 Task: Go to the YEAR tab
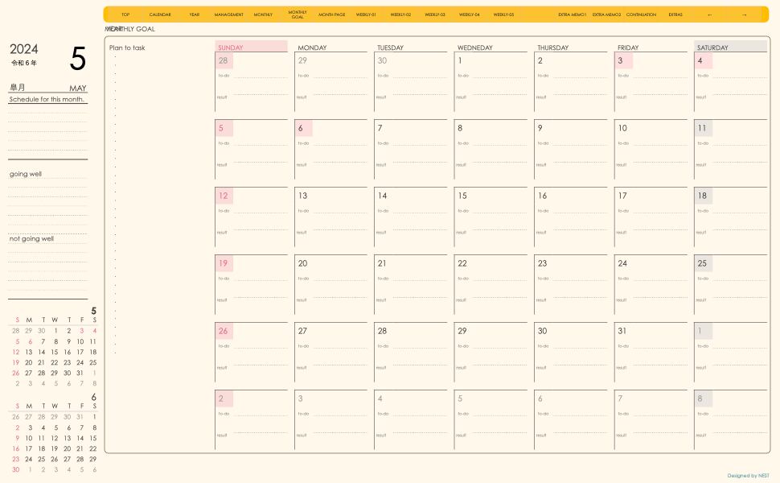click(x=195, y=14)
